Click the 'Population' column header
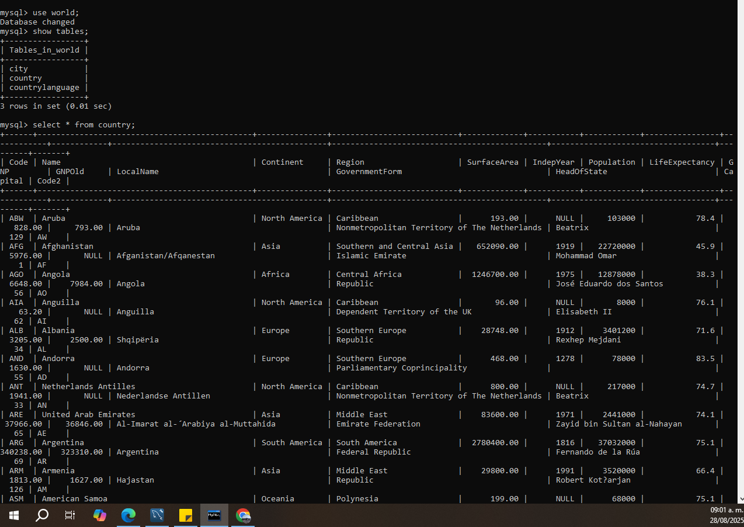The height and width of the screenshot is (527, 744). click(x=612, y=162)
